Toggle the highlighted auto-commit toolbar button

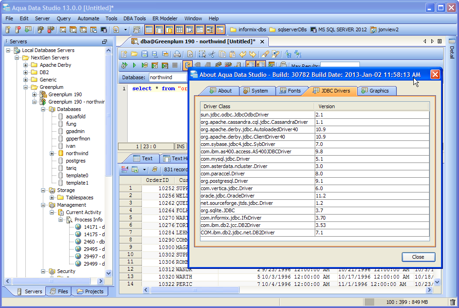coord(188,65)
